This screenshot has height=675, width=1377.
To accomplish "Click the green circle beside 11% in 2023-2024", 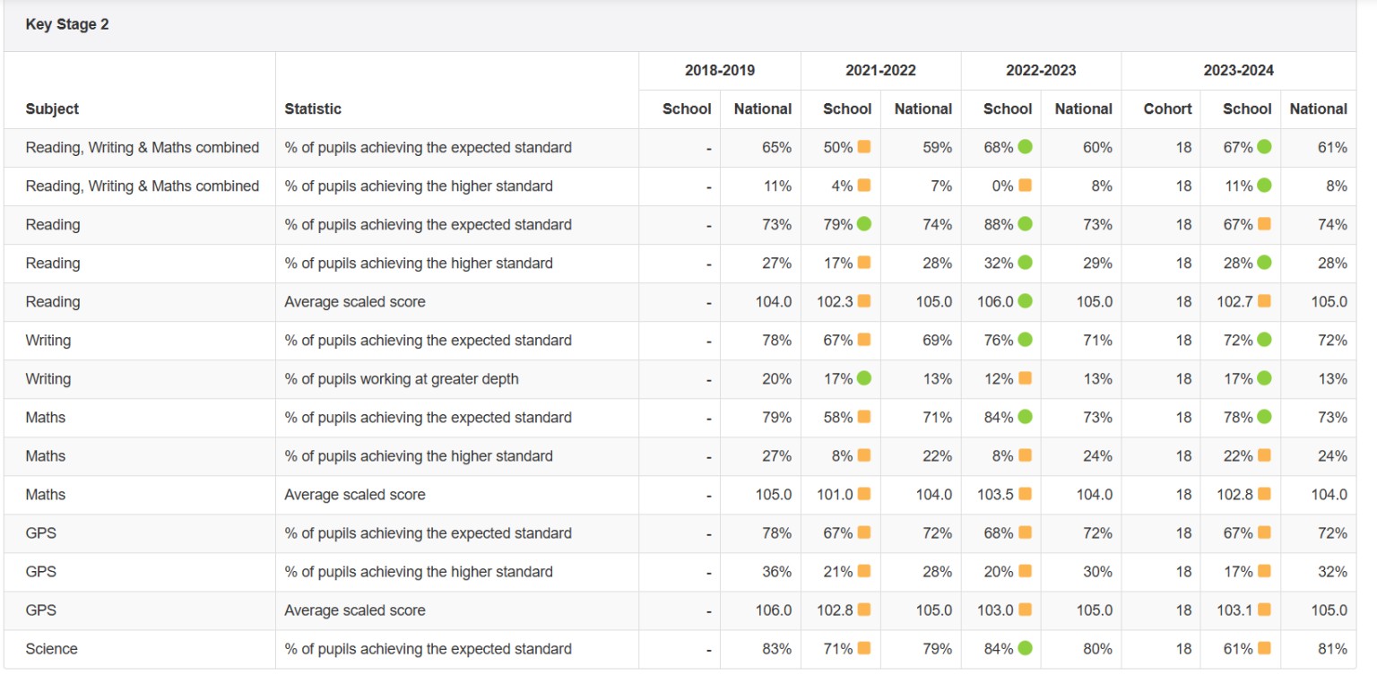I will (1264, 186).
